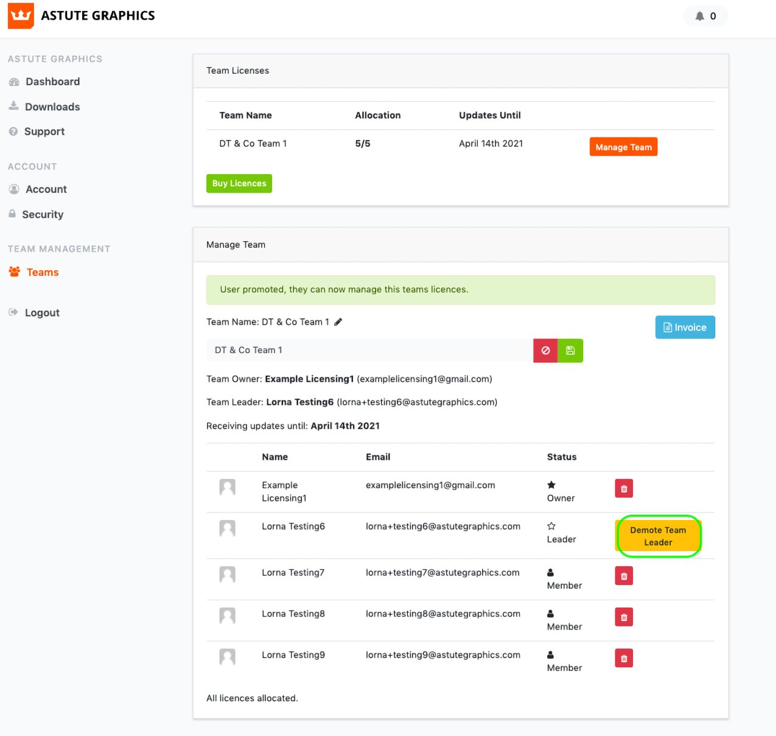Remove Lorna Testing7 with trash icon
Screen dimensions: 776x736
point(624,576)
